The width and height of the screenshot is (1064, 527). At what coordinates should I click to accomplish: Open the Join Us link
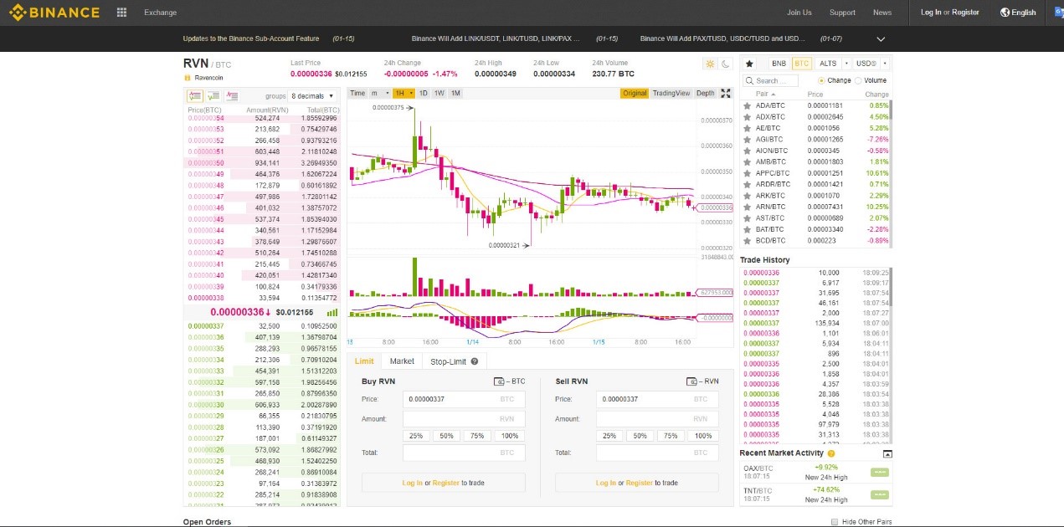coord(799,13)
